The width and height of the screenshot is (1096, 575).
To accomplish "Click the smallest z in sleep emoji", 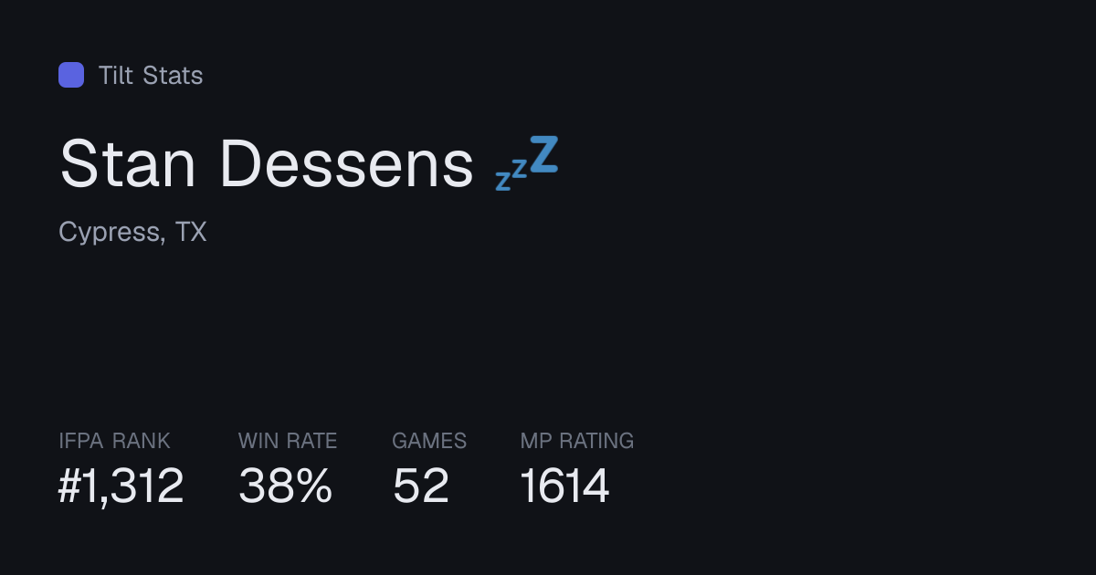I will point(502,181).
